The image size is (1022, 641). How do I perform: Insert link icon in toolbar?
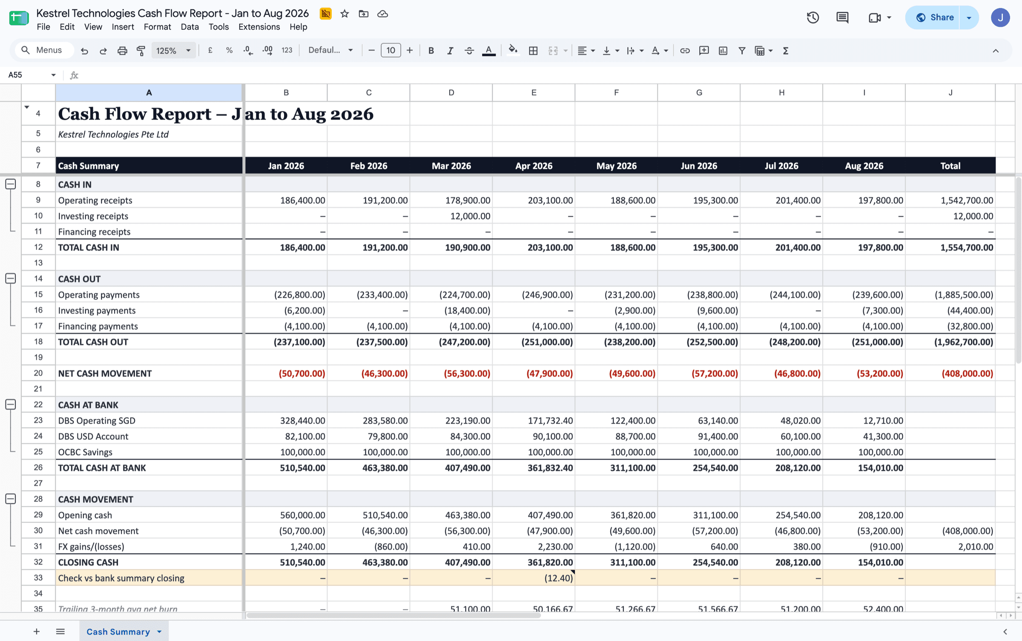pos(685,51)
